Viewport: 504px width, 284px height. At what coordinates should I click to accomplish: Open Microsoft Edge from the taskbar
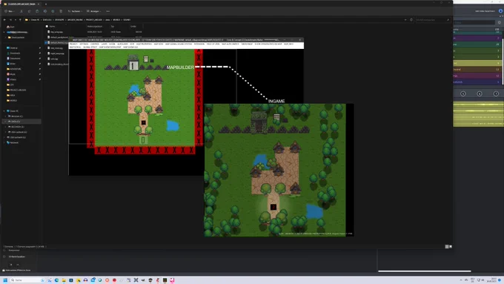tap(56, 280)
